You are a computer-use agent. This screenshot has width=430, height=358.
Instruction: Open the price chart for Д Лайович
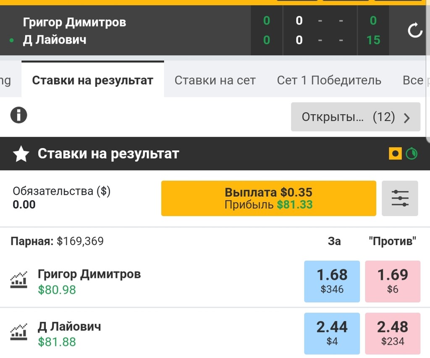[x=19, y=332]
